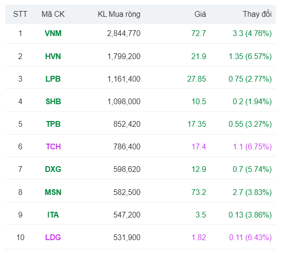Click change value 3.3 (4.76%)
The image size is (284, 255).
pyautogui.click(x=252, y=34)
